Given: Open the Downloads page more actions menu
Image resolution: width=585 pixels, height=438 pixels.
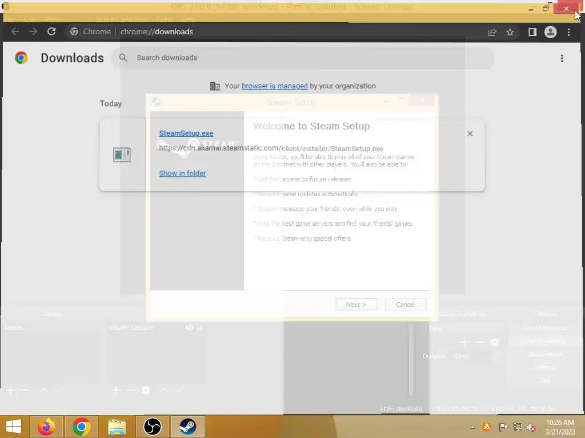Looking at the screenshot, I should [562, 58].
